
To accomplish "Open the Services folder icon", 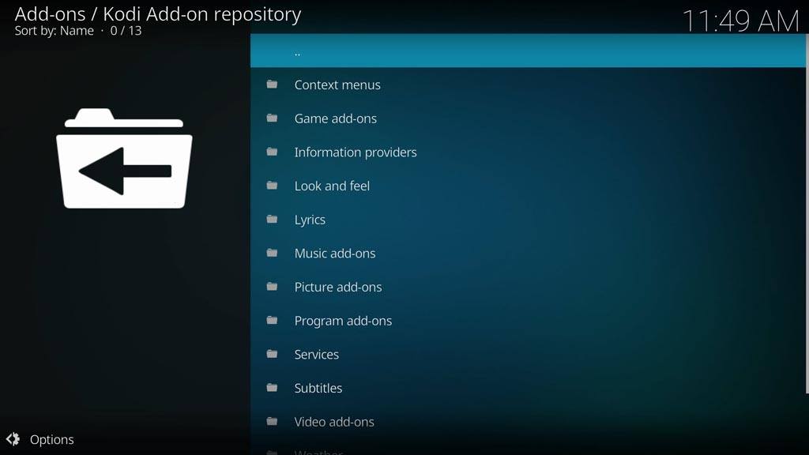I will coord(272,354).
